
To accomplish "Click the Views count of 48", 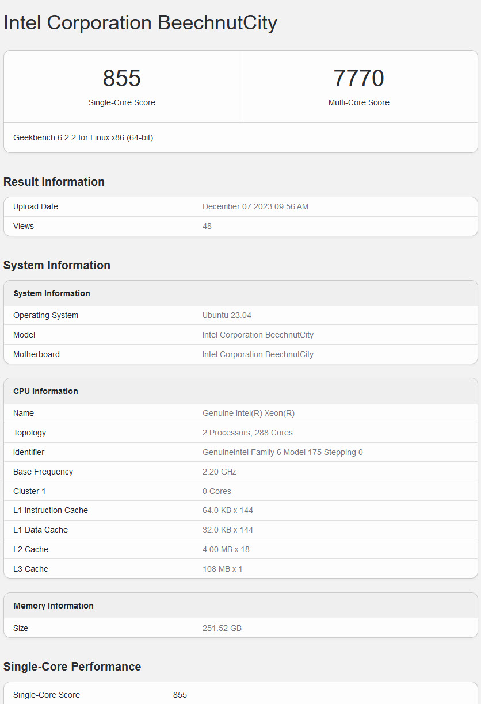I will click(x=207, y=226).
